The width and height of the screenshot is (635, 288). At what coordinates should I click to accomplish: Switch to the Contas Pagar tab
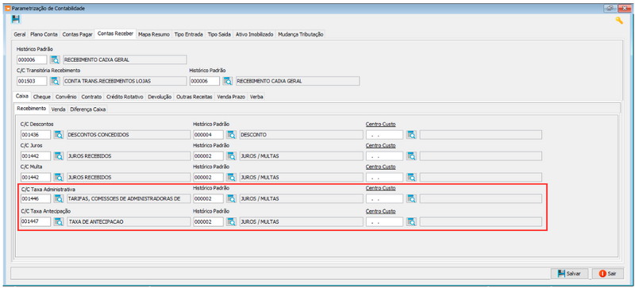pos(77,34)
